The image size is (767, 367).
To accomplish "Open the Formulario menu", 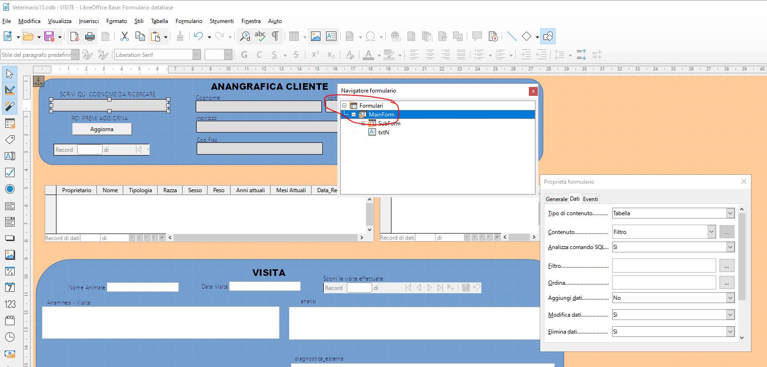I will [x=189, y=21].
